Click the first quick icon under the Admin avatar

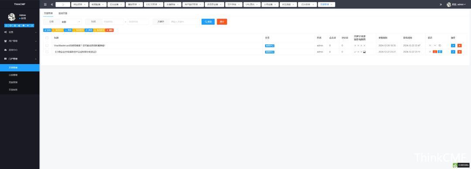pyautogui.click(x=6, y=26)
